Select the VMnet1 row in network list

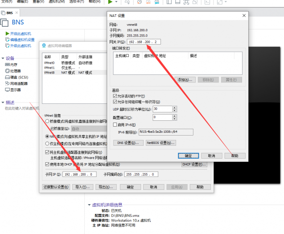tap(74, 68)
